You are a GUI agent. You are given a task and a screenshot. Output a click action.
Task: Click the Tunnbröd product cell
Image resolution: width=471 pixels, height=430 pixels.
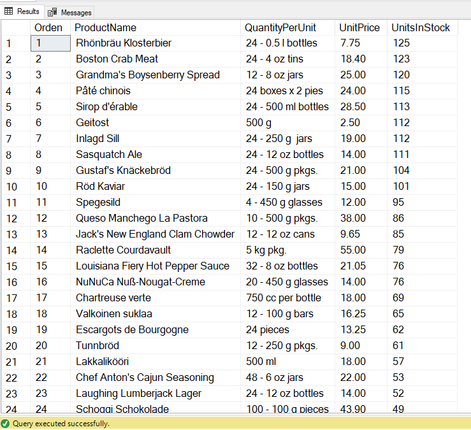[x=156, y=346]
